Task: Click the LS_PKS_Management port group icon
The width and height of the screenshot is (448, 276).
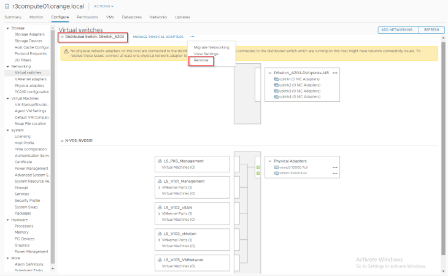Action: pyautogui.click(x=160, y=161)
